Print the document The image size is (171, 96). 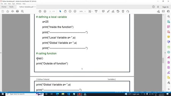pyautogui.click(x=17, y=11)
